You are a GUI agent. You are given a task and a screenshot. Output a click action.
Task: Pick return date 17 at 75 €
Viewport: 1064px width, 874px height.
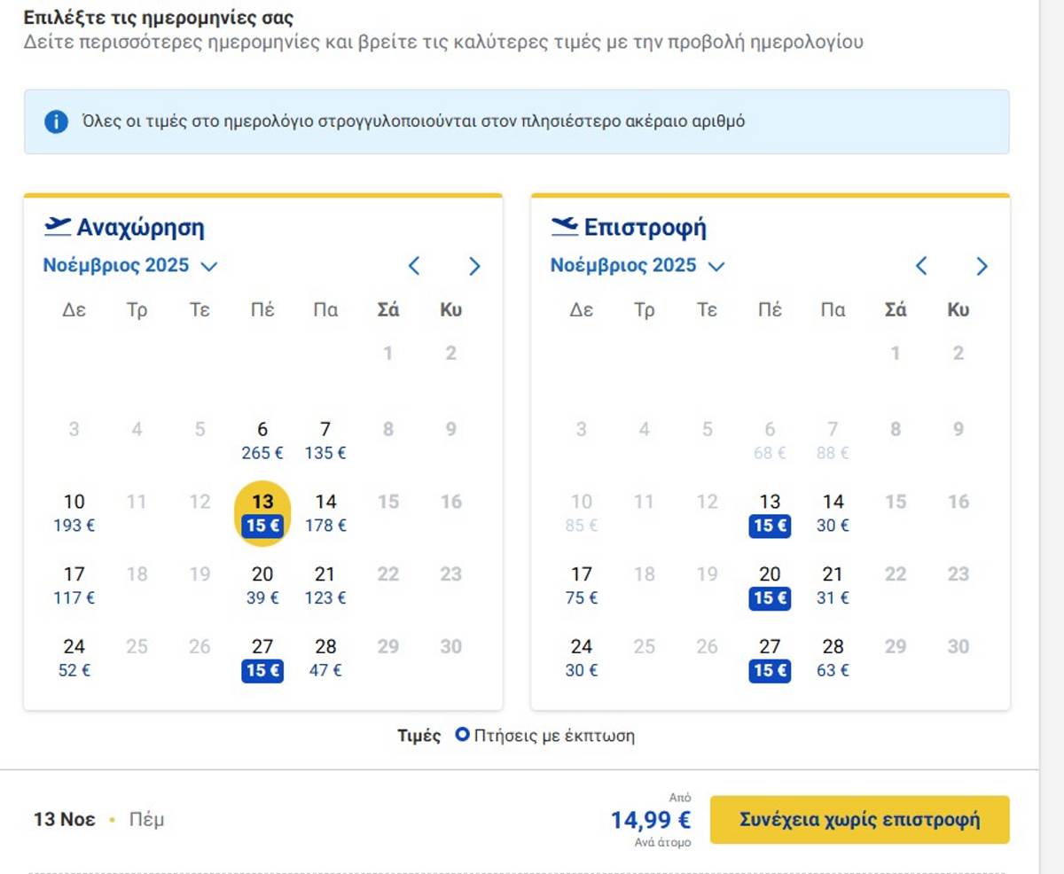581,586
